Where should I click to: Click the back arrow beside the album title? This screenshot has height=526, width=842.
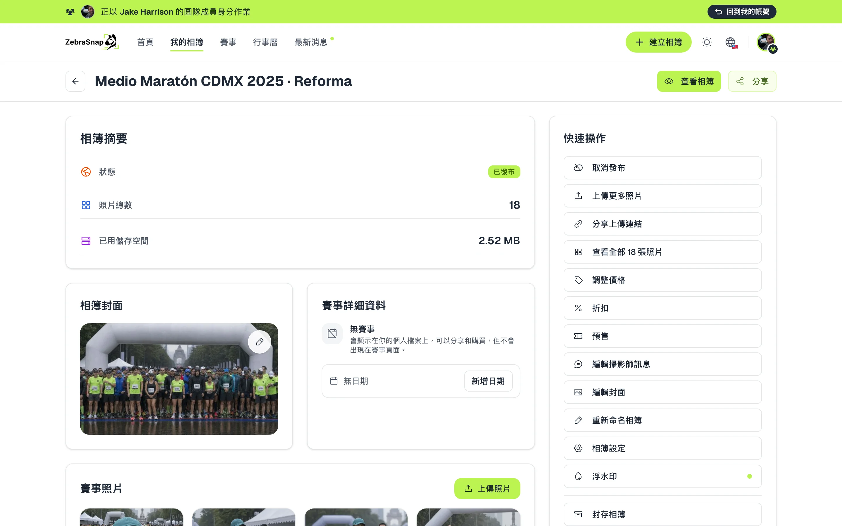point(75,81)
